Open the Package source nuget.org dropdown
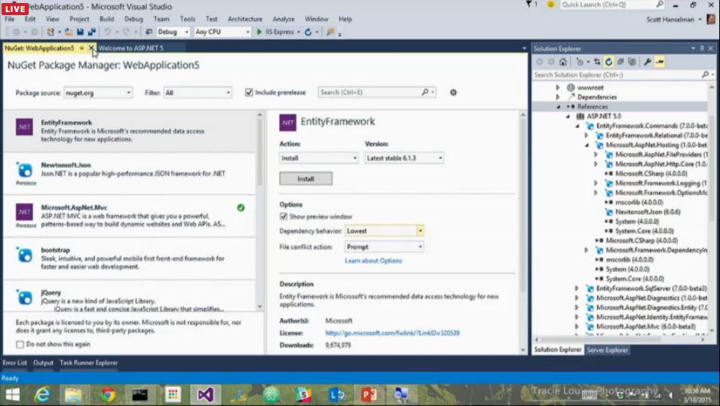720x406 pixels. pyautogui.click(x=98, y=93)
